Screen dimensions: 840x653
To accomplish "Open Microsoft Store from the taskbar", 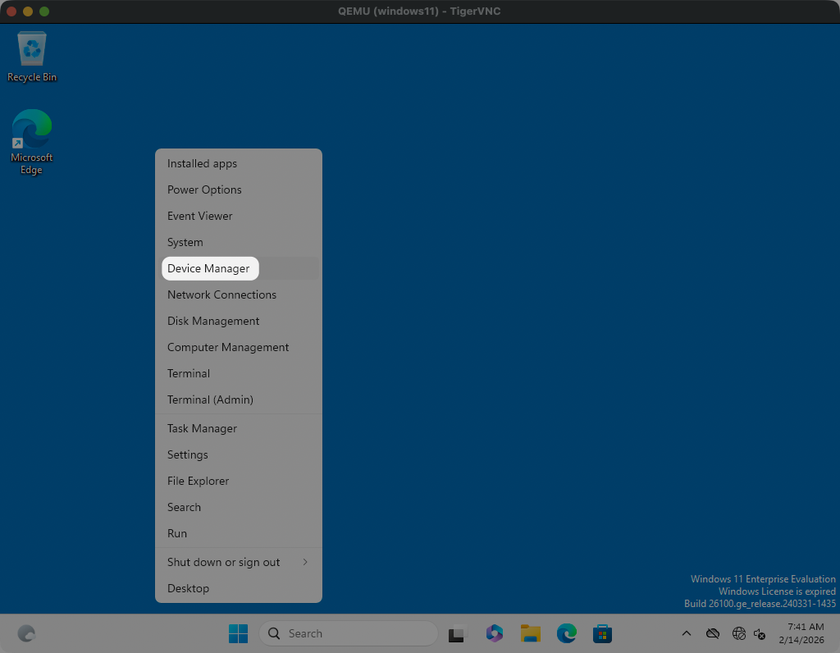I will (x=602, y=633).
